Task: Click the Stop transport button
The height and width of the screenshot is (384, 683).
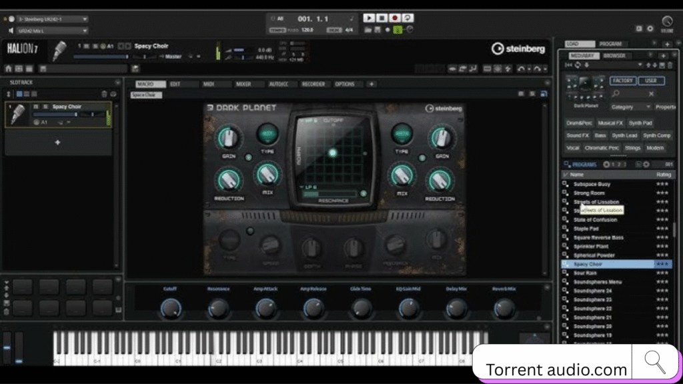Action: [x=382, y=18]
